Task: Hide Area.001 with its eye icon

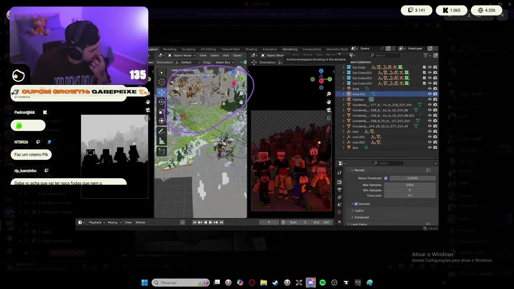Action: (430, 94)
